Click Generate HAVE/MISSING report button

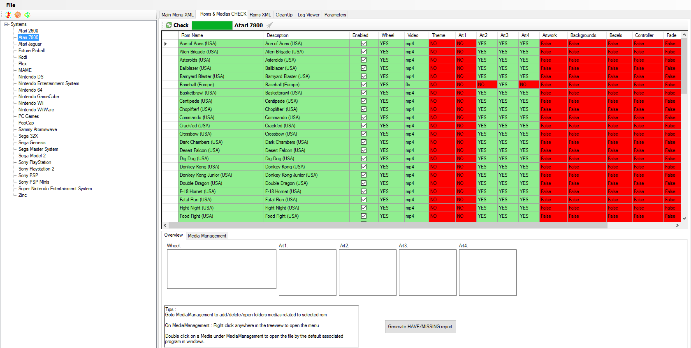tap(420, 327)
